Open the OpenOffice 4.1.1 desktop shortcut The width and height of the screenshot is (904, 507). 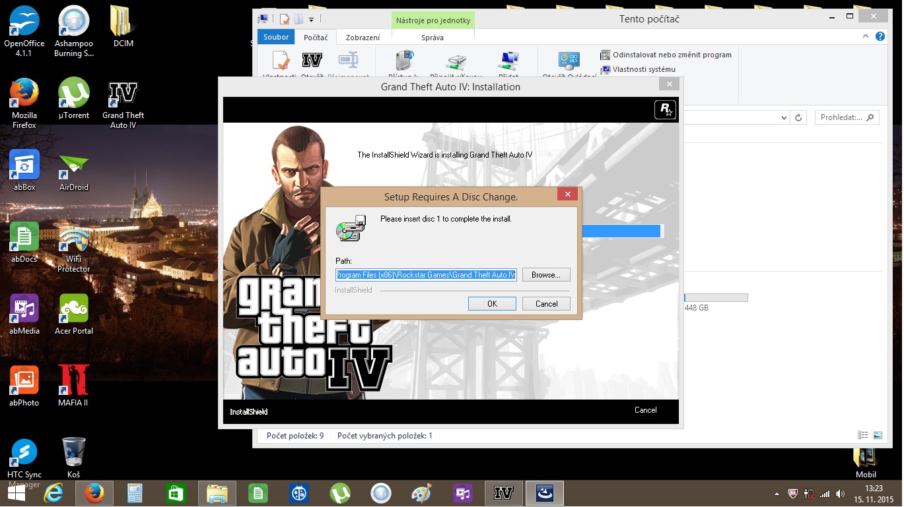pyautogui.click(x=24, y=31)
